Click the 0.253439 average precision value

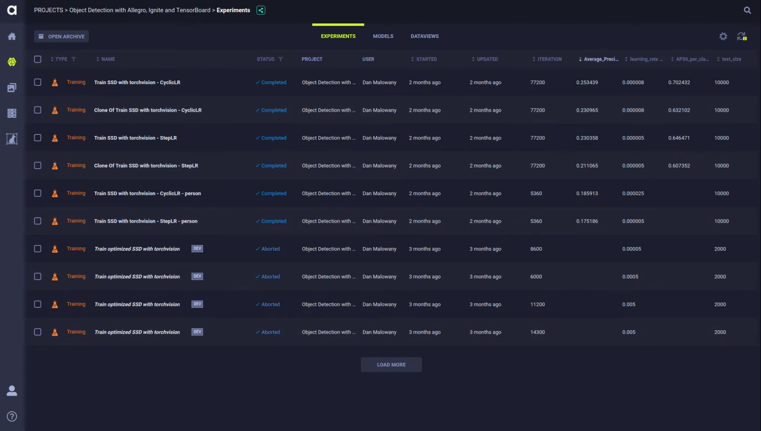(x=587, y=83)
